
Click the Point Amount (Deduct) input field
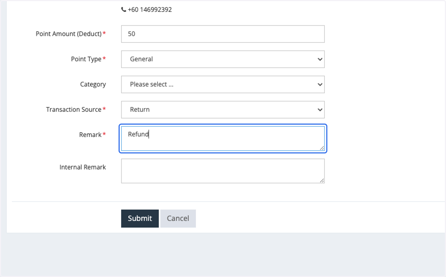pyautogui.click(x=223, y=34)
